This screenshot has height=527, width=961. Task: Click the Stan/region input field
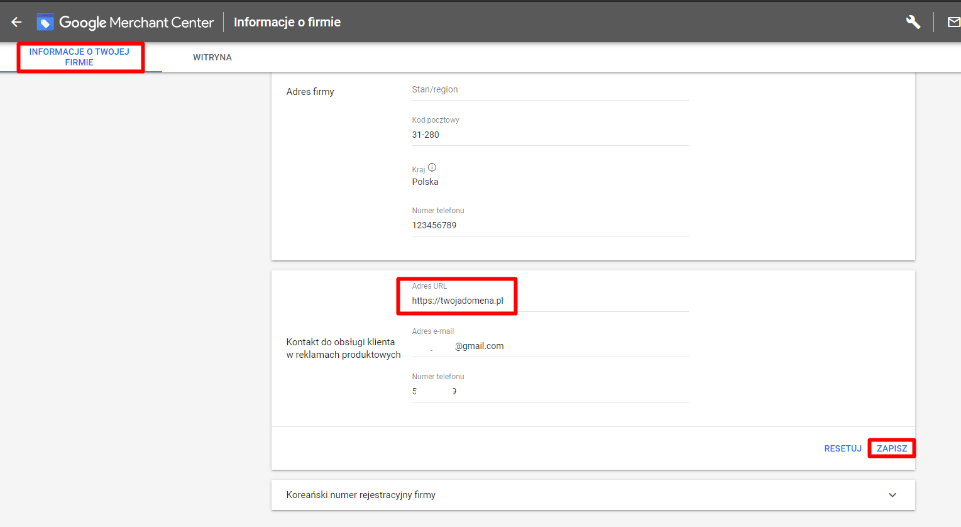coord(549,90)
